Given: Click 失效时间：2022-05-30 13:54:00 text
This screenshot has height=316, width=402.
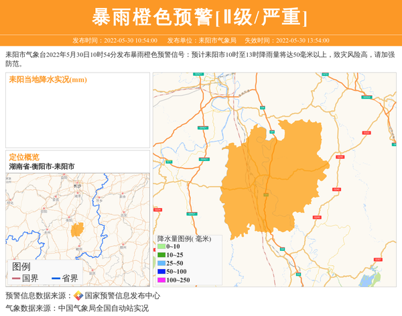Looking at the screenshot, I should pos(287,40).
